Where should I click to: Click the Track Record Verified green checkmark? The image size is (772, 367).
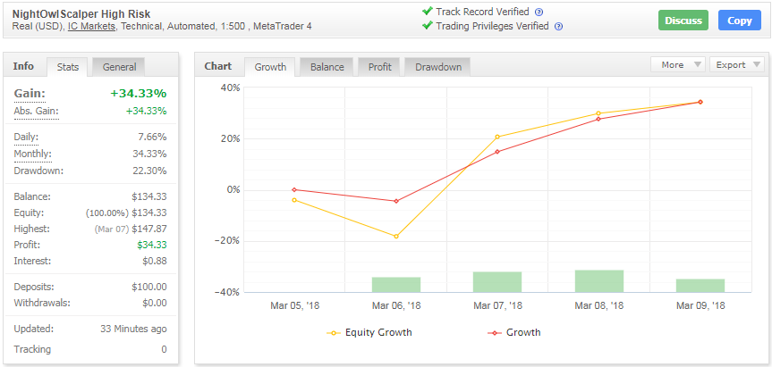[428, 11]
